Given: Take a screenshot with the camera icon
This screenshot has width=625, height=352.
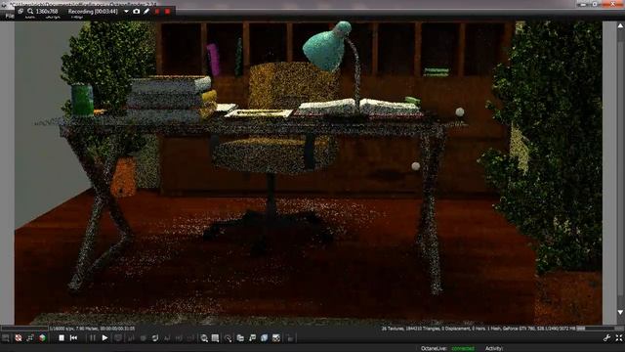Looking at the screenshot, I should click(x=137, y=11).
